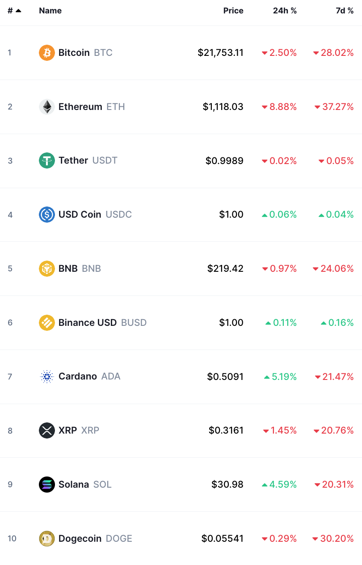Image resolution: width=362 pixels, height=565 pixels.
Task: Sort by the 24h % column header
Action: click(285, 11)
